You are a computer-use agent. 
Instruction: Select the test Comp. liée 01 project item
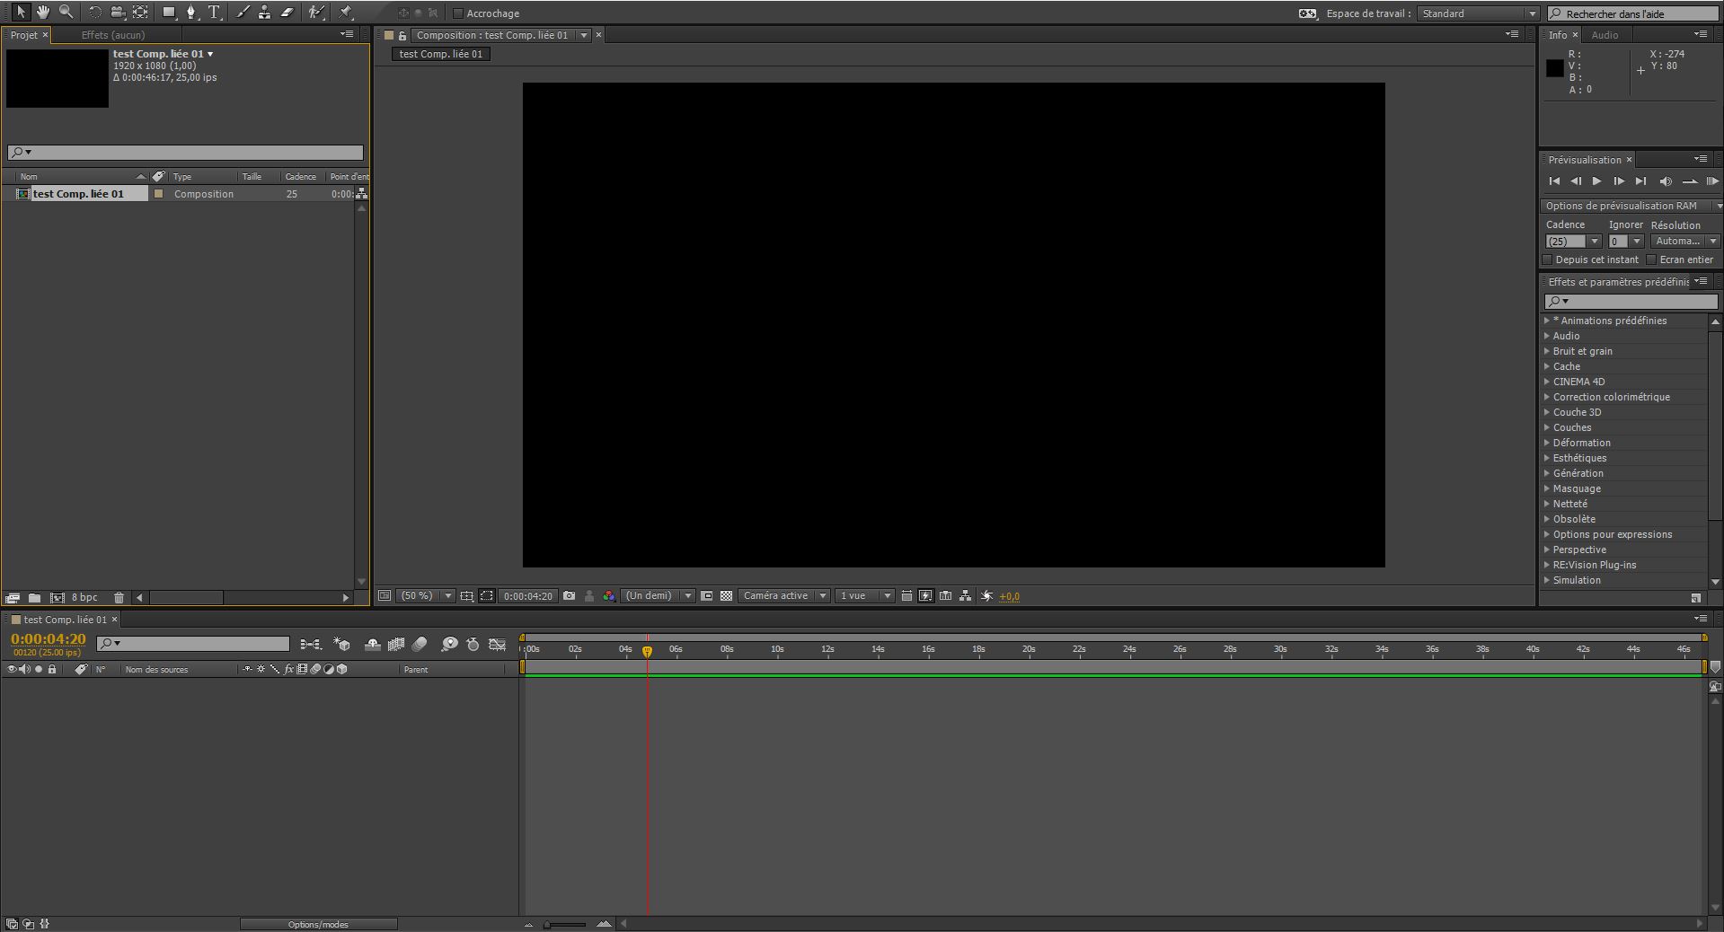[79, 194]
